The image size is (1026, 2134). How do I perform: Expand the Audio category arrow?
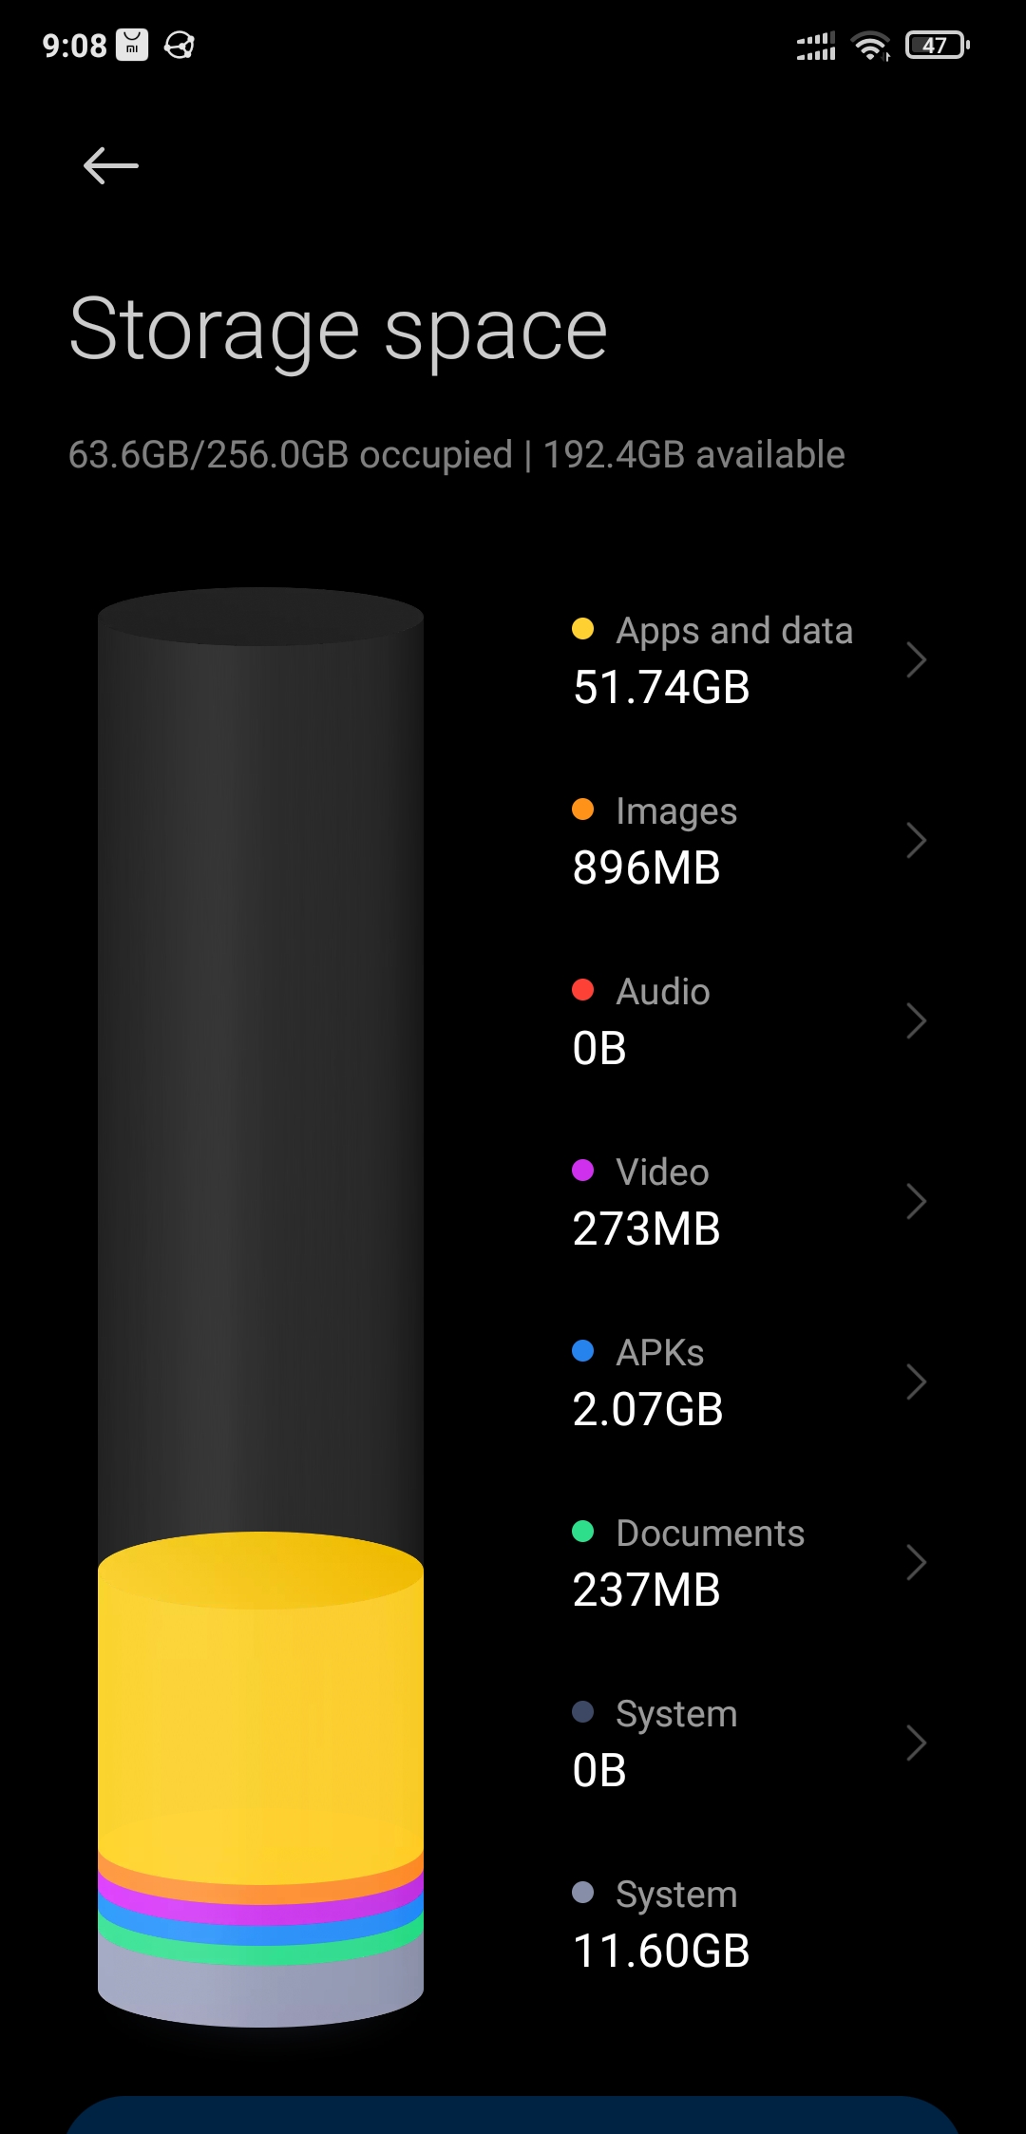916,1020
